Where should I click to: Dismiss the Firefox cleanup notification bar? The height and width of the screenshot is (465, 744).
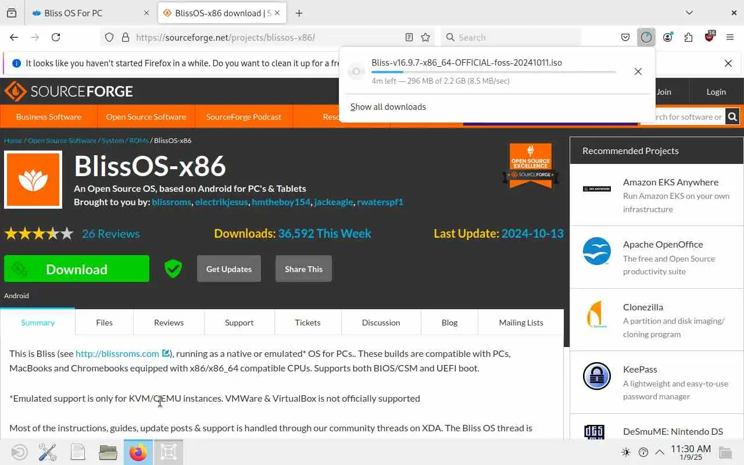[728, 63]
